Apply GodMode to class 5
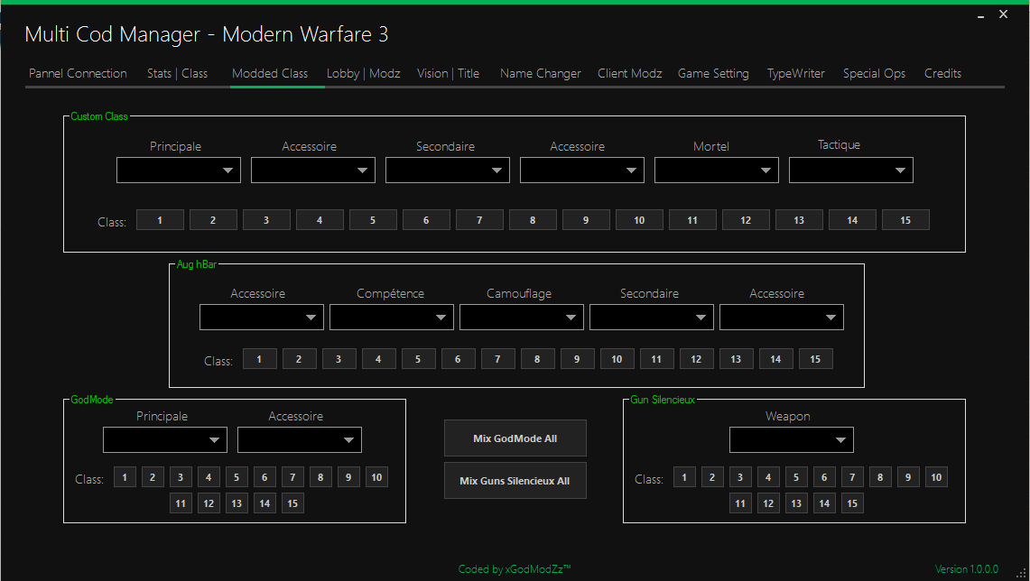 [237, 477]
